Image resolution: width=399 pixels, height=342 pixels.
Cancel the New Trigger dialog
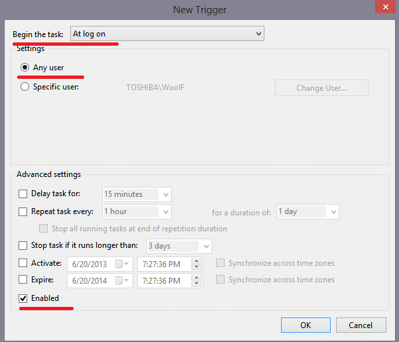coord(361,325)
